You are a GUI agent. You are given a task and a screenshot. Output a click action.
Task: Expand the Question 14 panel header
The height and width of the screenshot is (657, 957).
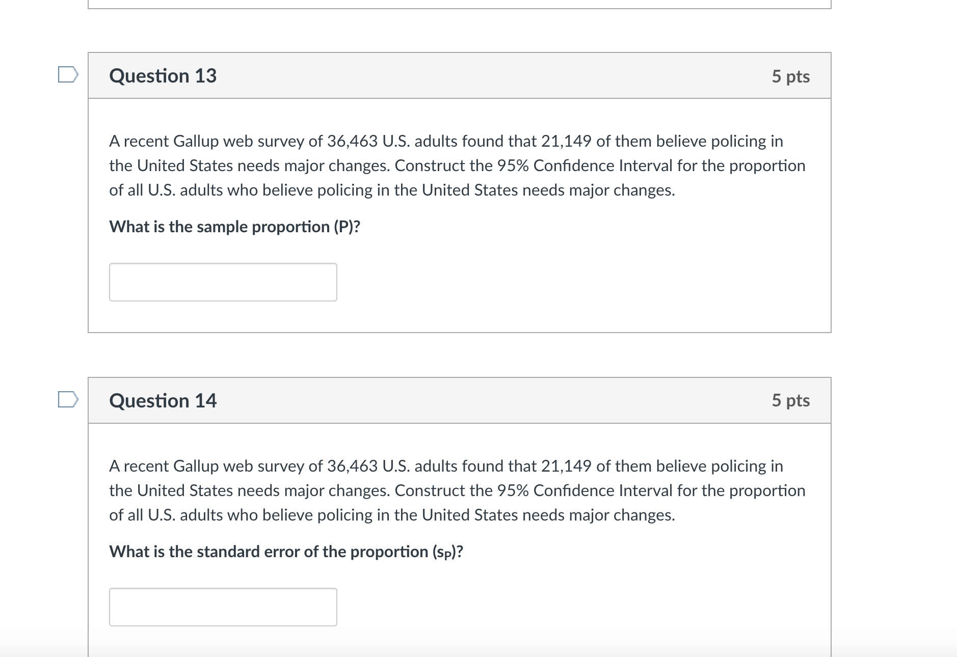459,400
